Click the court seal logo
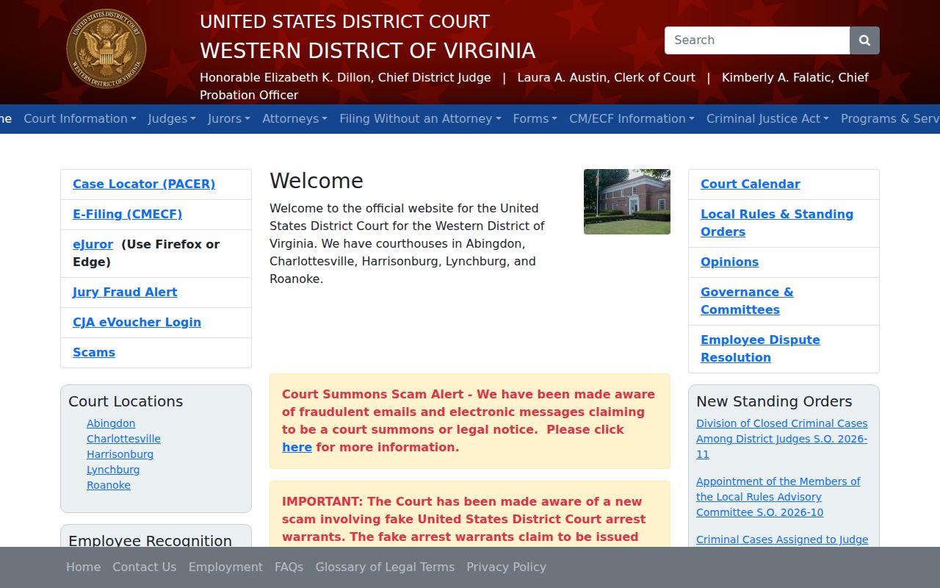 point(106,49)
